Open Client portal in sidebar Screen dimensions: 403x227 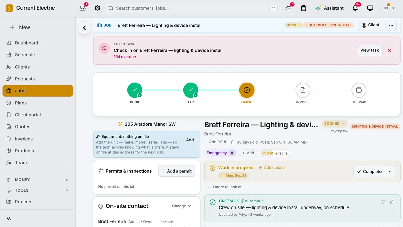tap(38, 115)
